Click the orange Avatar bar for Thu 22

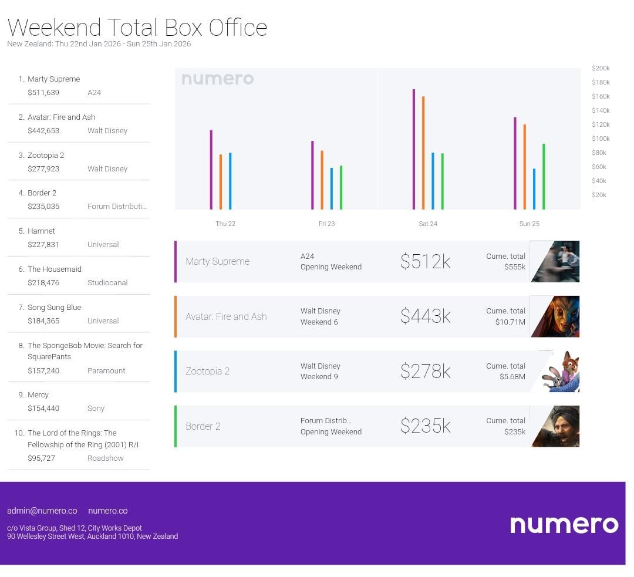pos(221,182)
